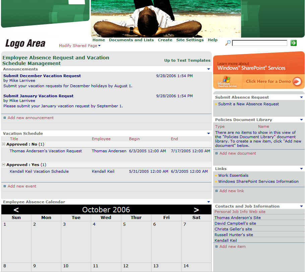The image size is (305, 272).
Task: Click the Logo Area image
Action: tap(25, 43)
